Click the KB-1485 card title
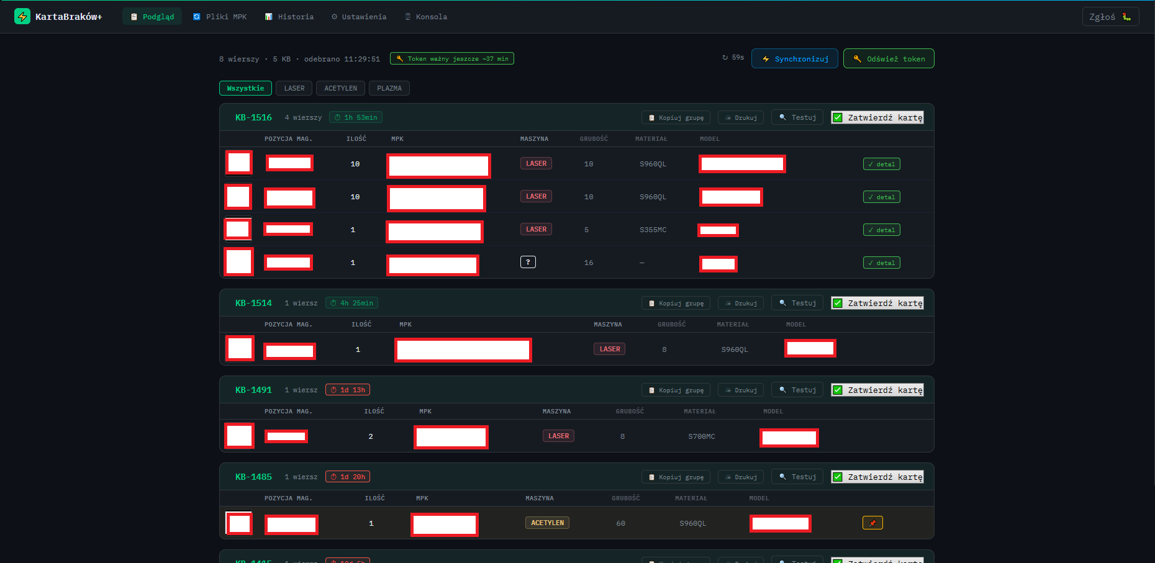The width and height of the screenshot is (1155, 563). (x=253, y=477)
